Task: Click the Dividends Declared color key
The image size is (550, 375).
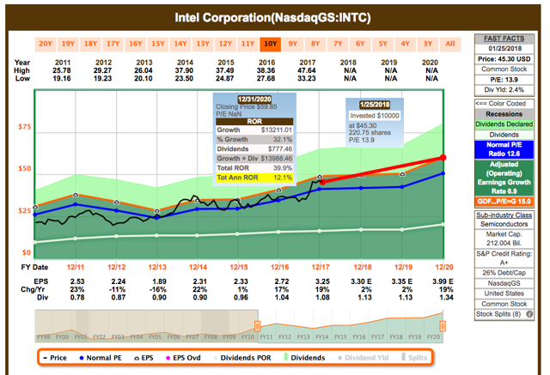Action: [x=504, y=124]
